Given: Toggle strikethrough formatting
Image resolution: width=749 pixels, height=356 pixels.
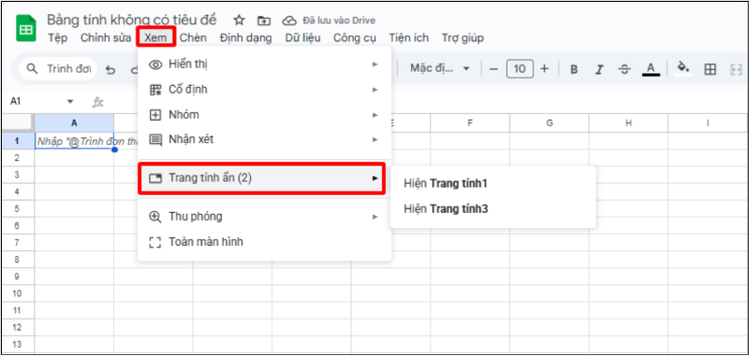Looking at the screenshot, I should click(x=624, y=69).
